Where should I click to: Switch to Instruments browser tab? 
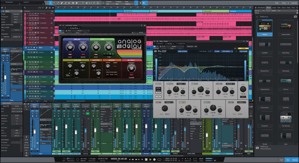(261, 8)
